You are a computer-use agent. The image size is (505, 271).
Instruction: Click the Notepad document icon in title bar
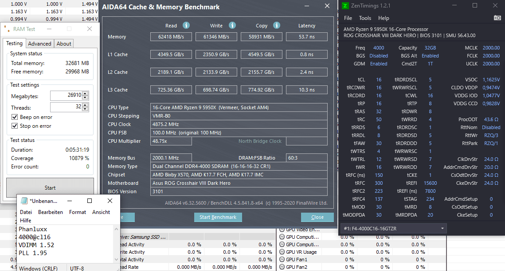coord(24,201)
